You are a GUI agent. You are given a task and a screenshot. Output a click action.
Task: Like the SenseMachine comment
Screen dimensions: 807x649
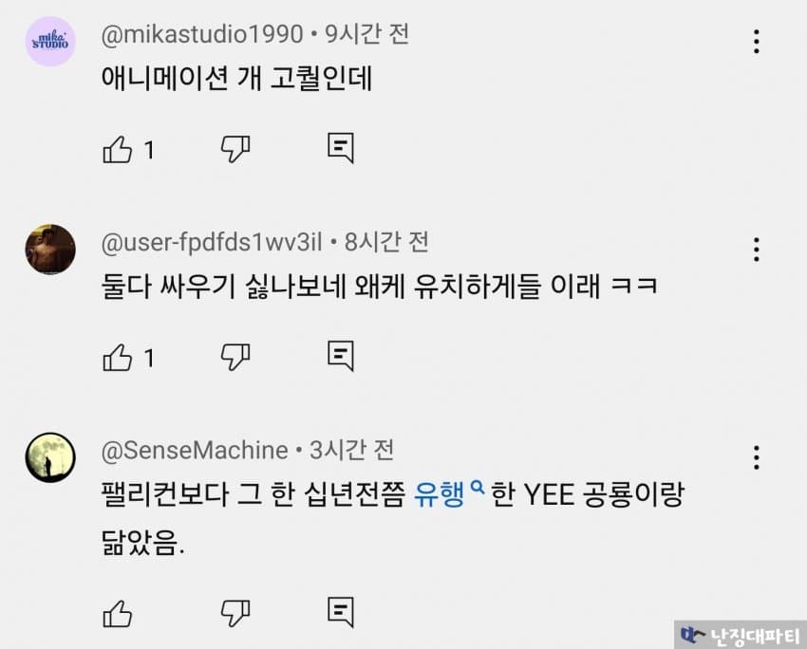117,612
